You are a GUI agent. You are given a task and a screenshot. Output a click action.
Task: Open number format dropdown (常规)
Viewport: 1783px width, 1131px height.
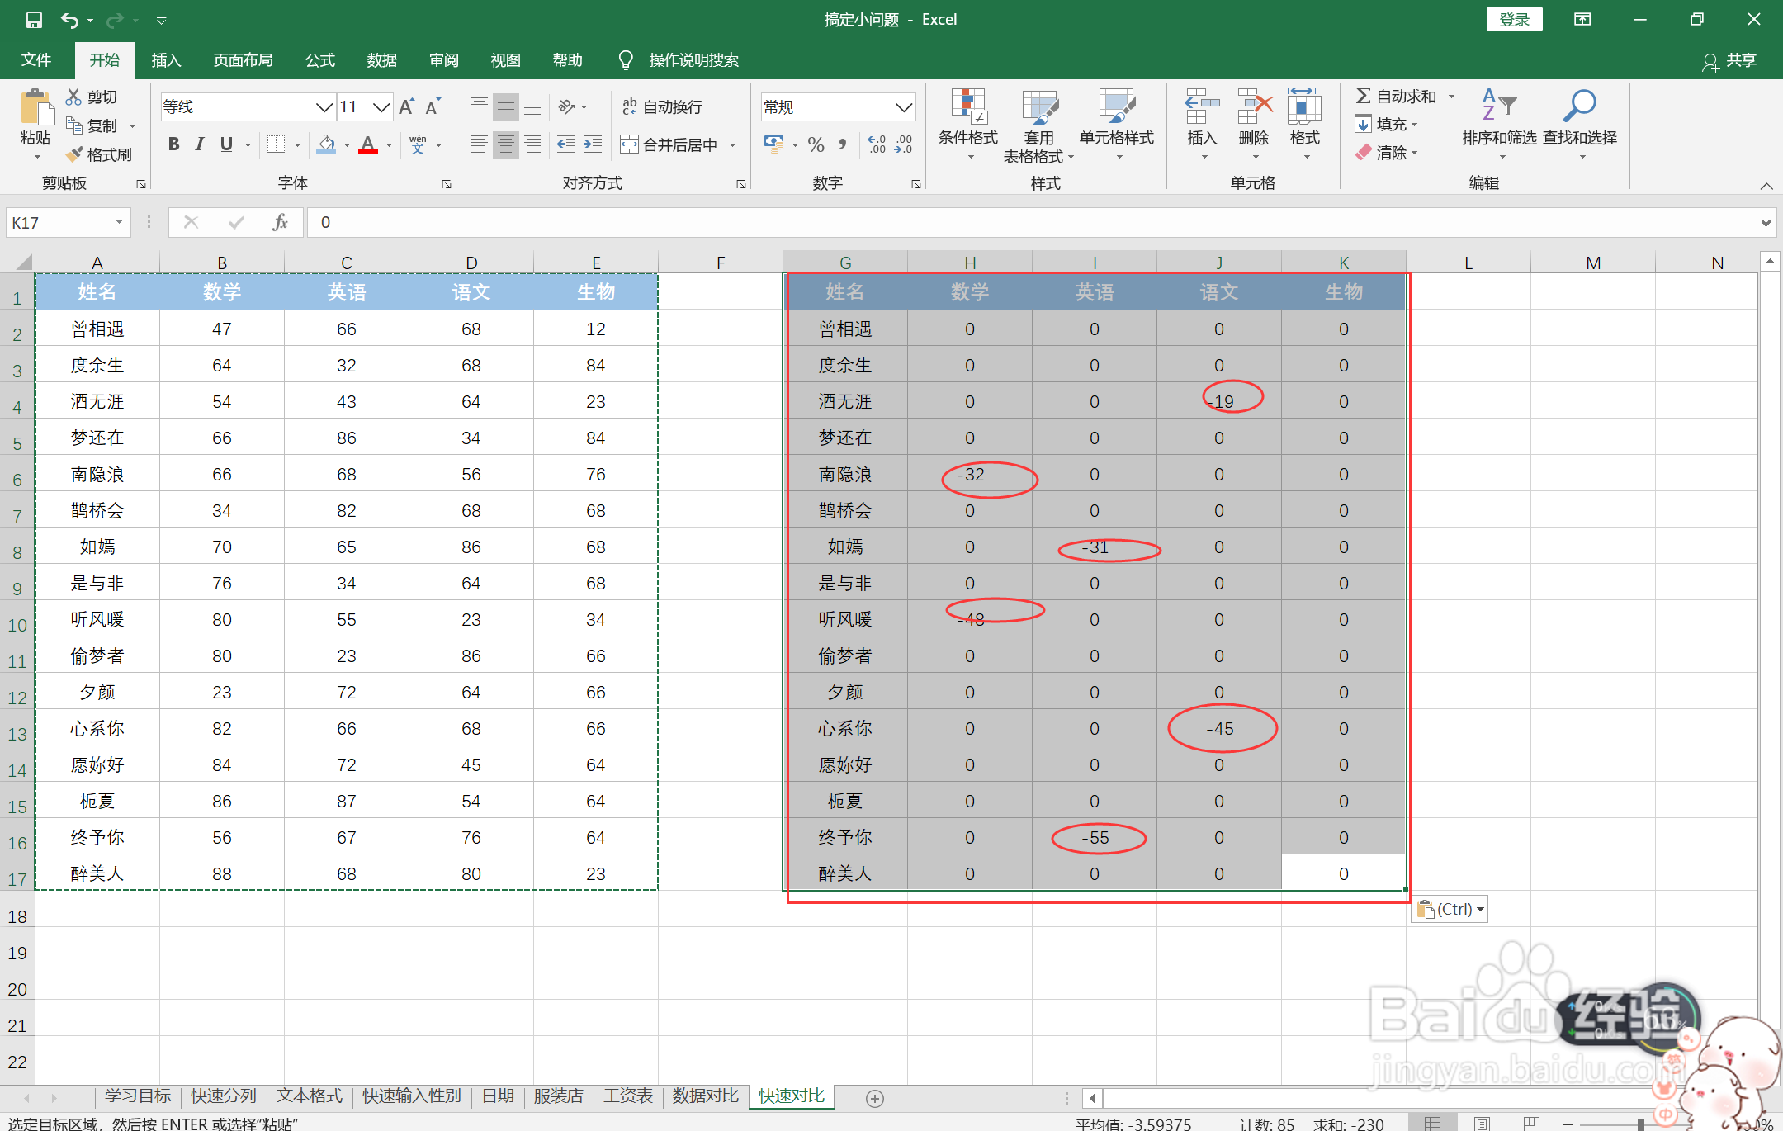(904, 106)
